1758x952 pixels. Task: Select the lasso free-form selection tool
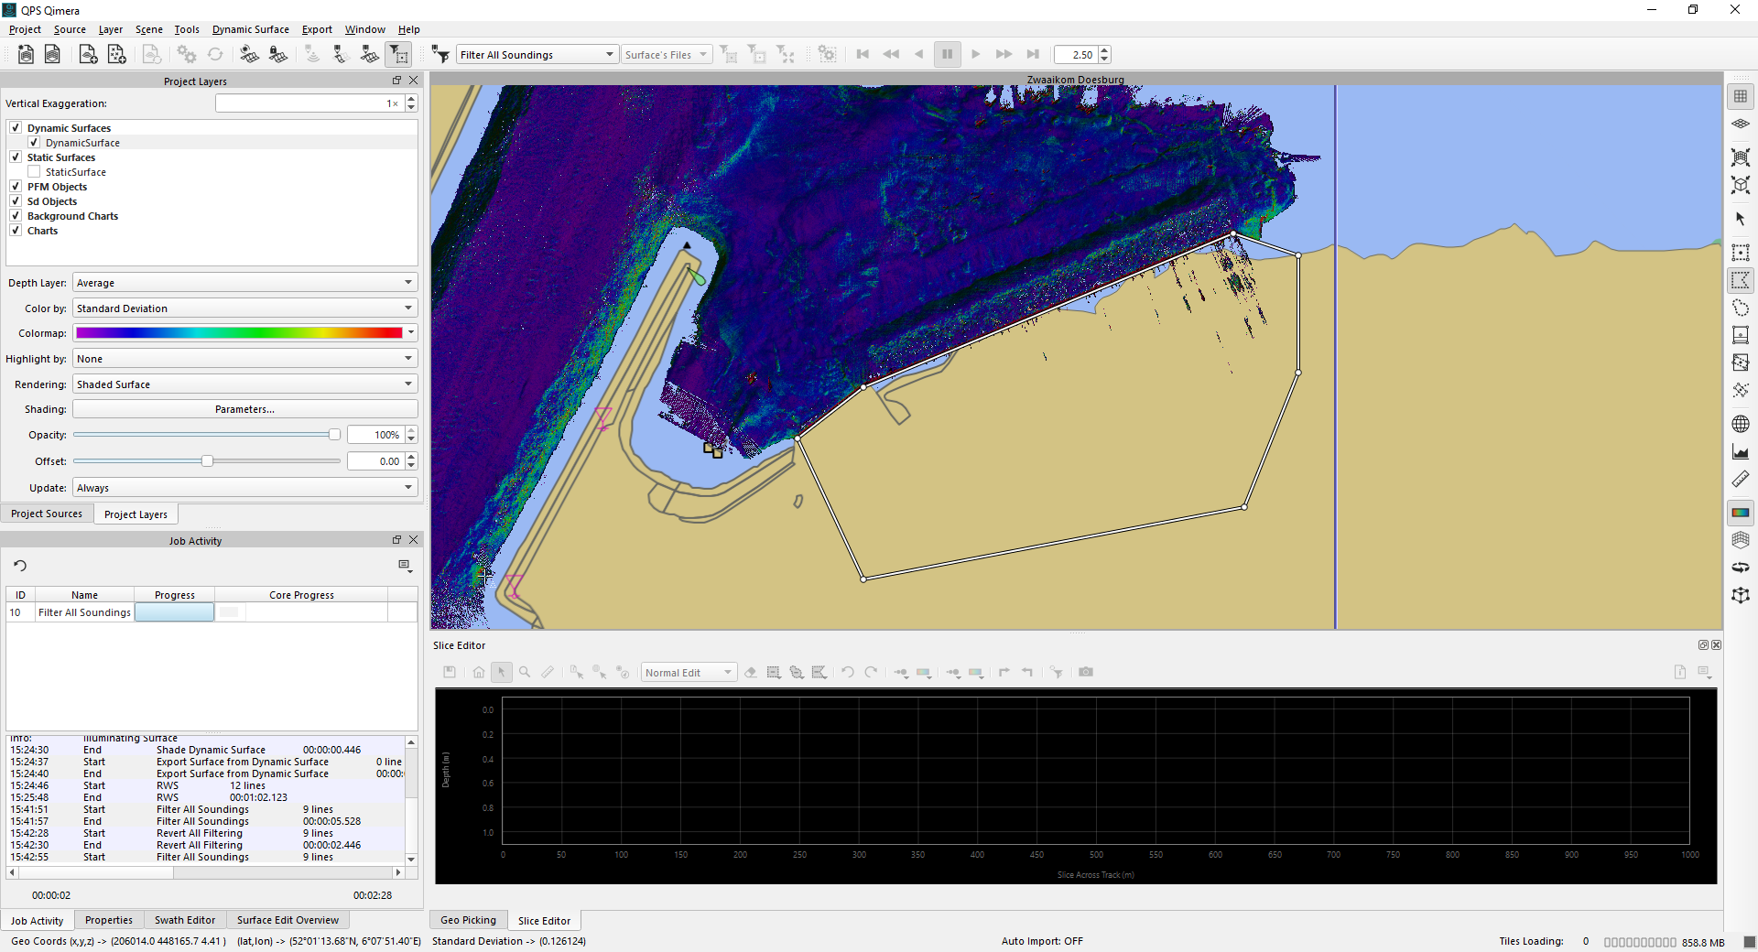(1741, 308)
